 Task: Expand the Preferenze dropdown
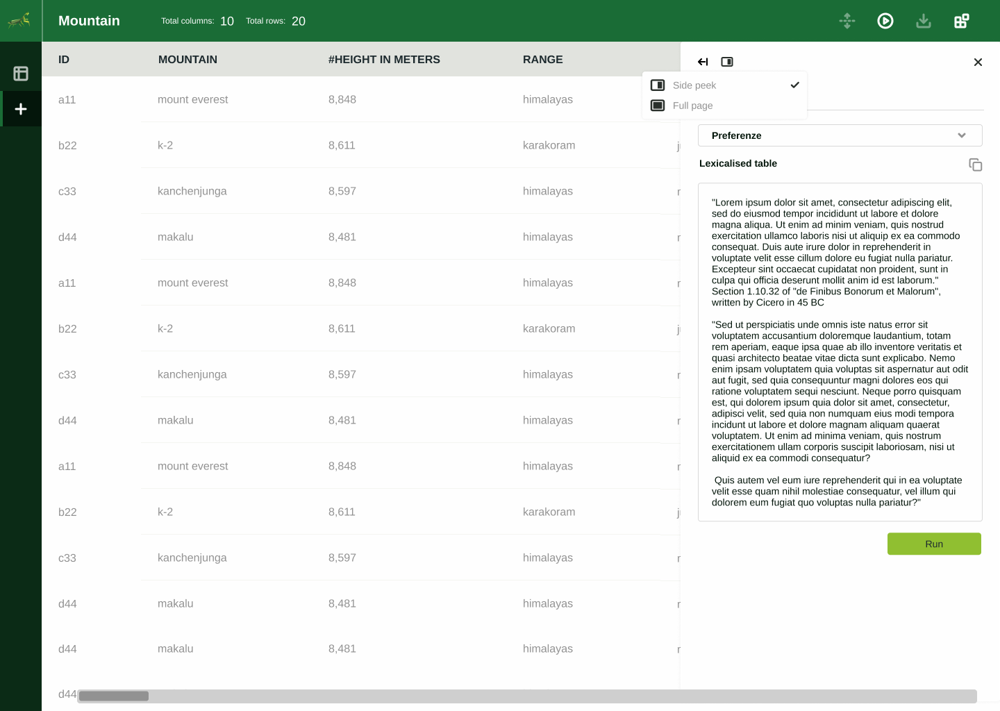[840, 135]
